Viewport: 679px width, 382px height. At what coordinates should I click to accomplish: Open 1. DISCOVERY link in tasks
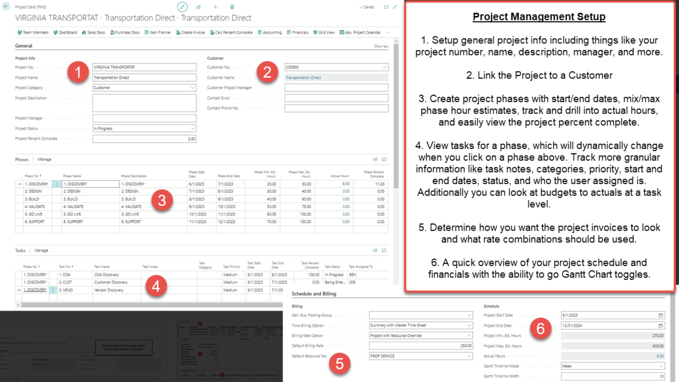point(35,290)
